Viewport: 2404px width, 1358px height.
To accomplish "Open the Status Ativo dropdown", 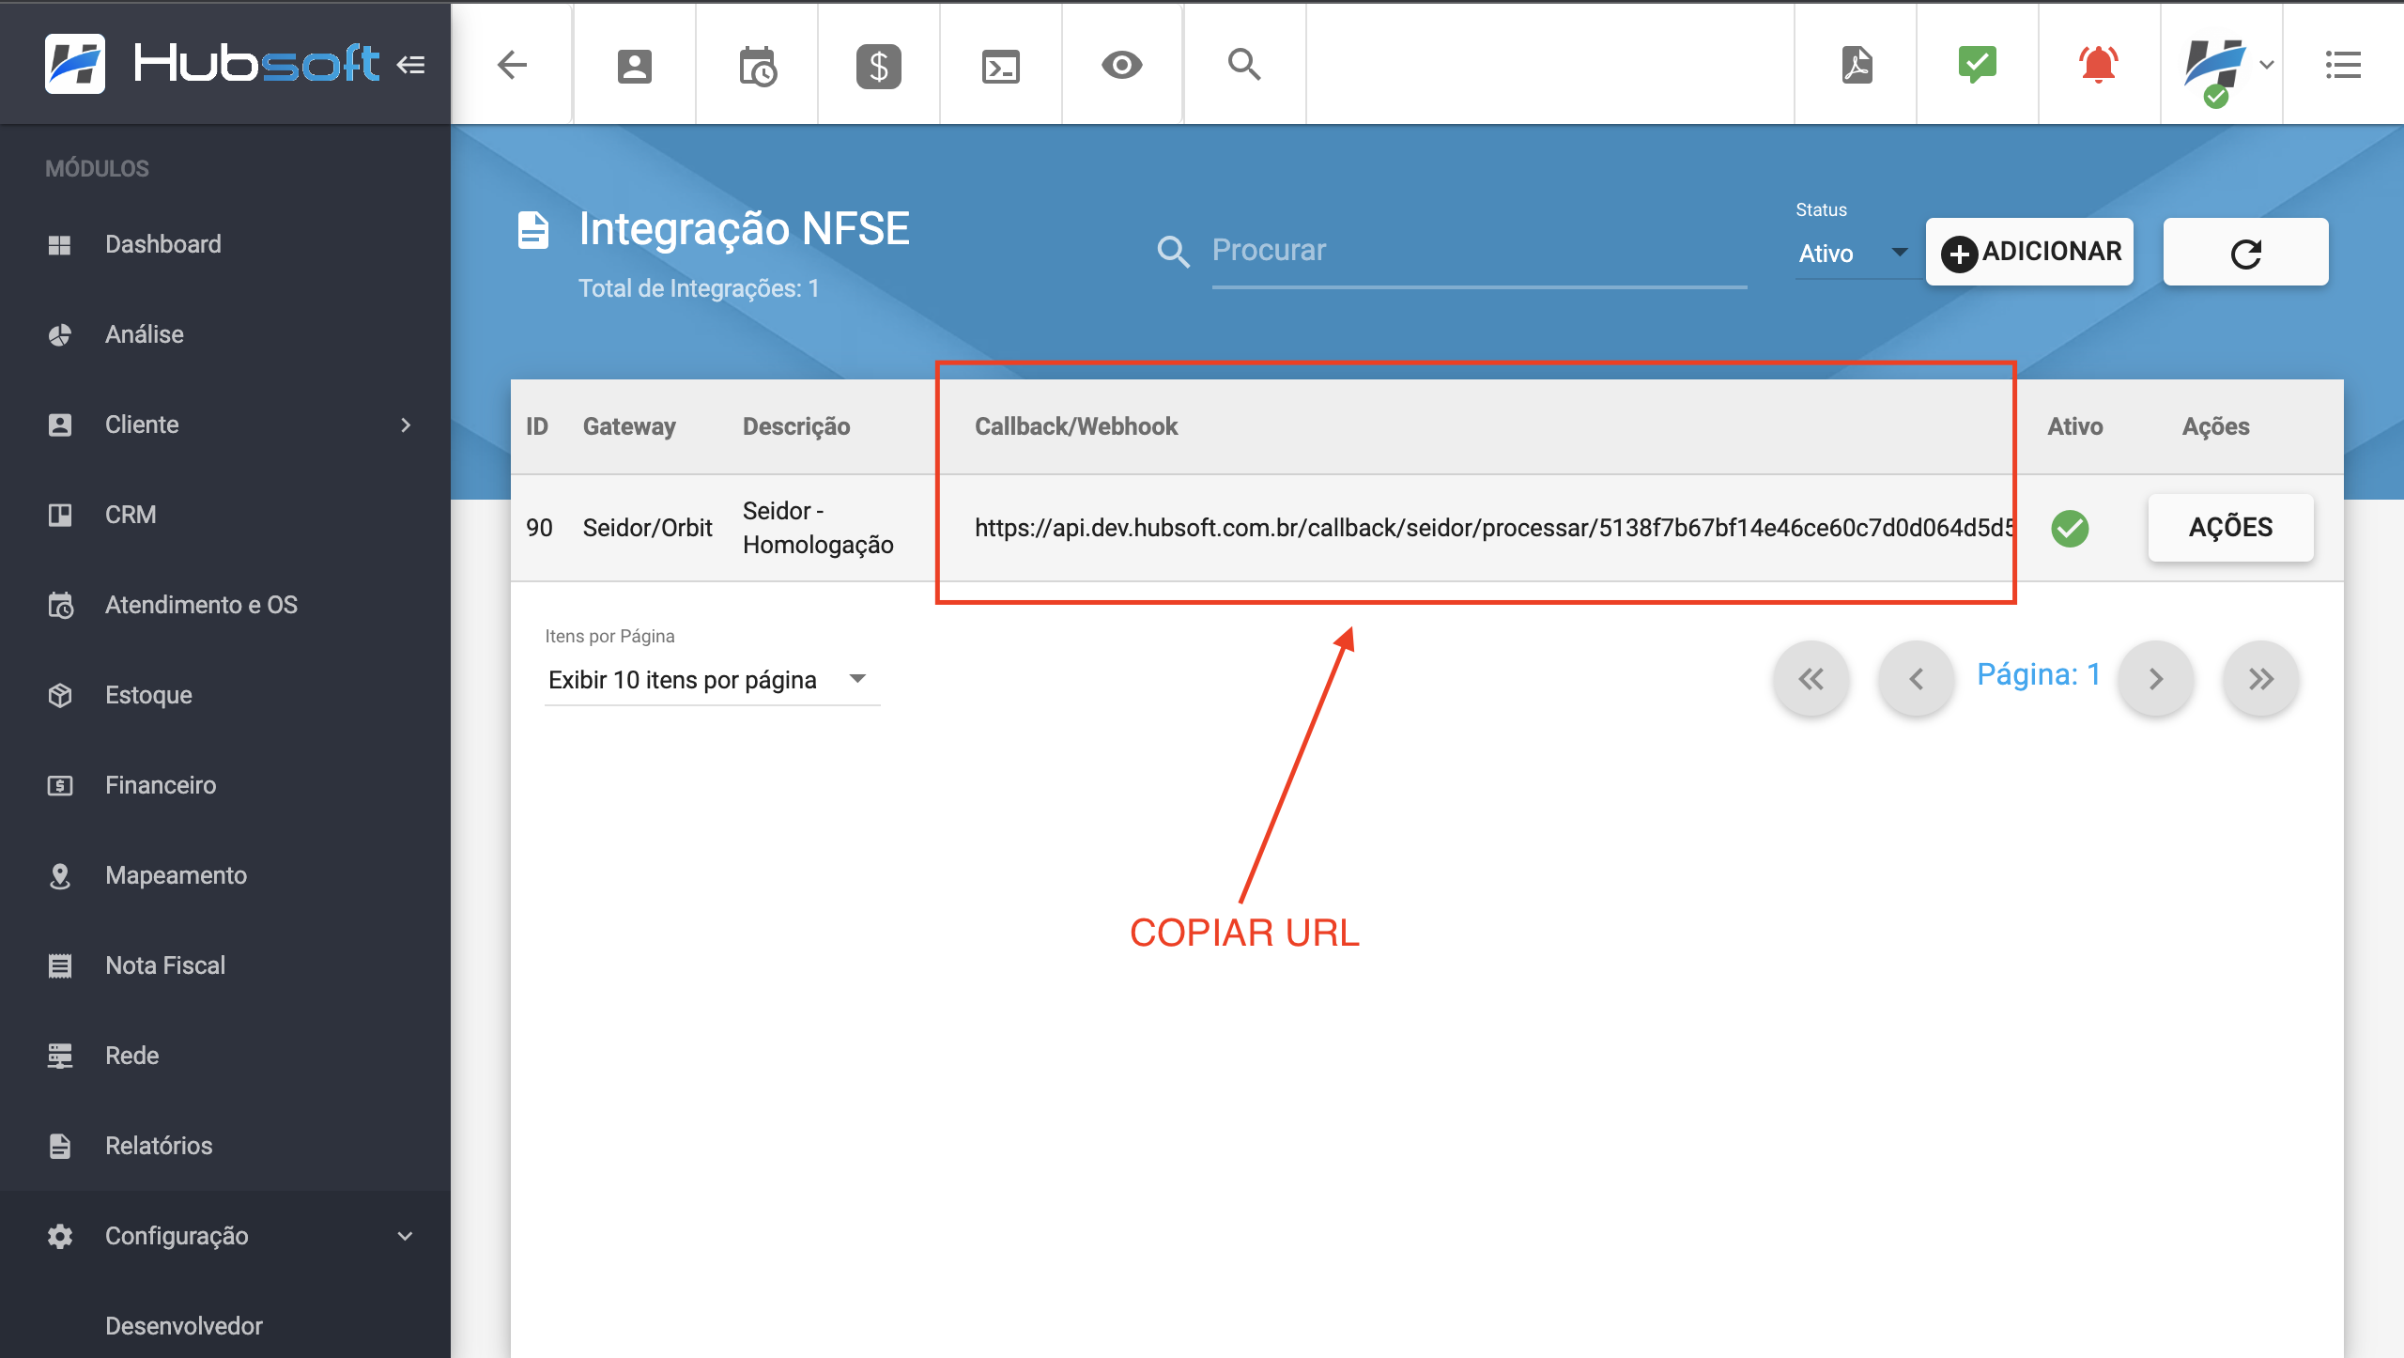I will click(1852, 254).
